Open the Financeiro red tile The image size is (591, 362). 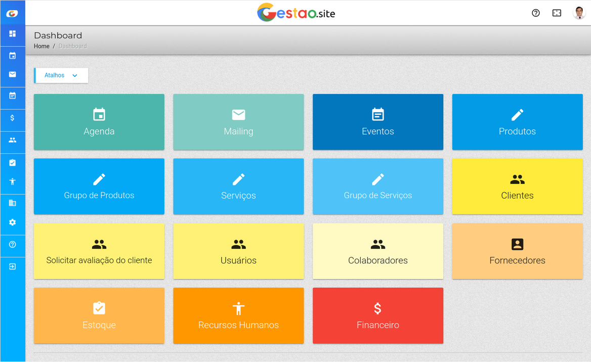click(378, 315)
